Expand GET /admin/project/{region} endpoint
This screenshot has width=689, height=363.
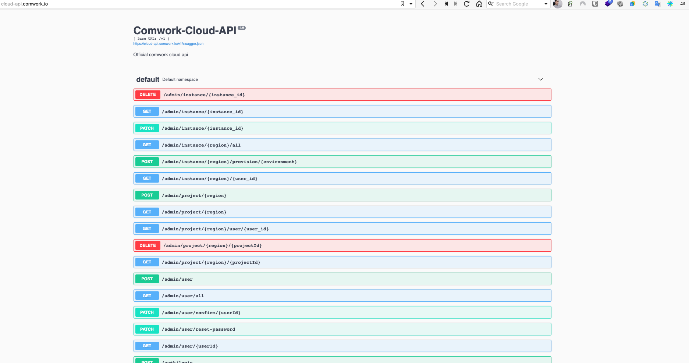point(342,212)
